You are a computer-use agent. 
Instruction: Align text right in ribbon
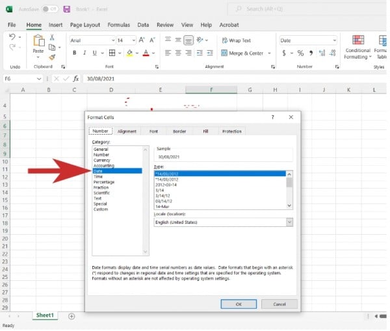188,53
